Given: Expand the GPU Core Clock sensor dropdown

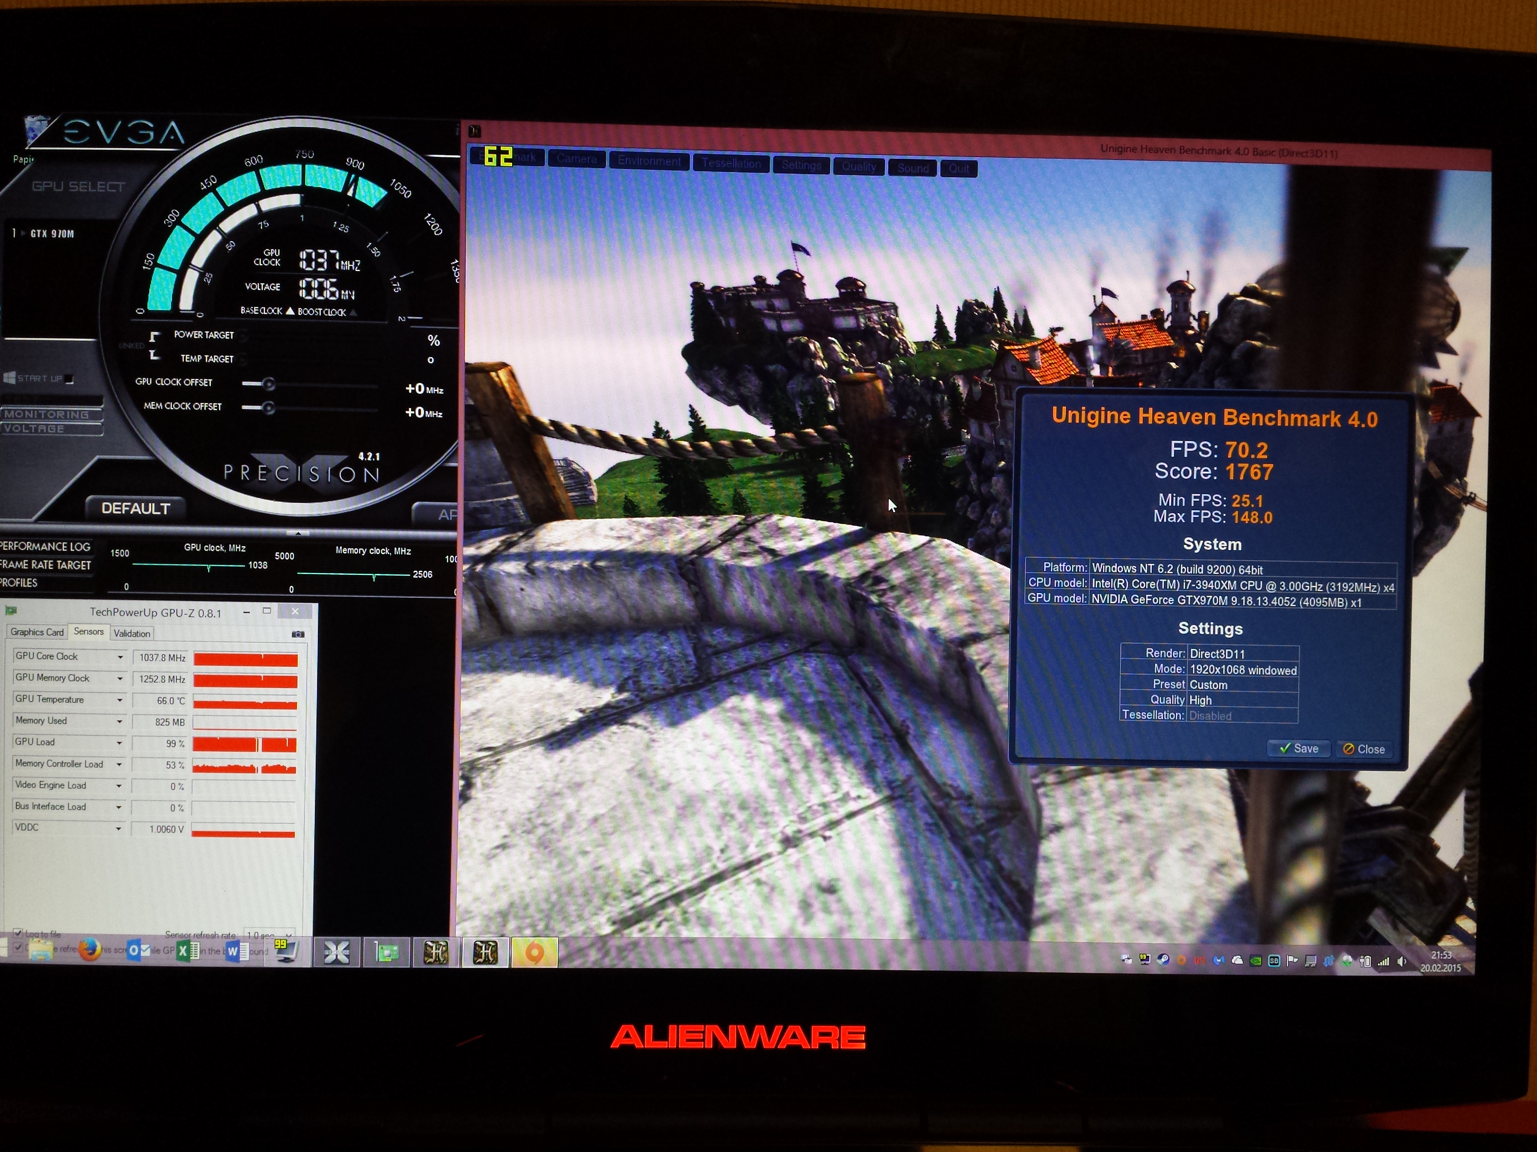Looking at the screenshot, I should tap(120, 657).
